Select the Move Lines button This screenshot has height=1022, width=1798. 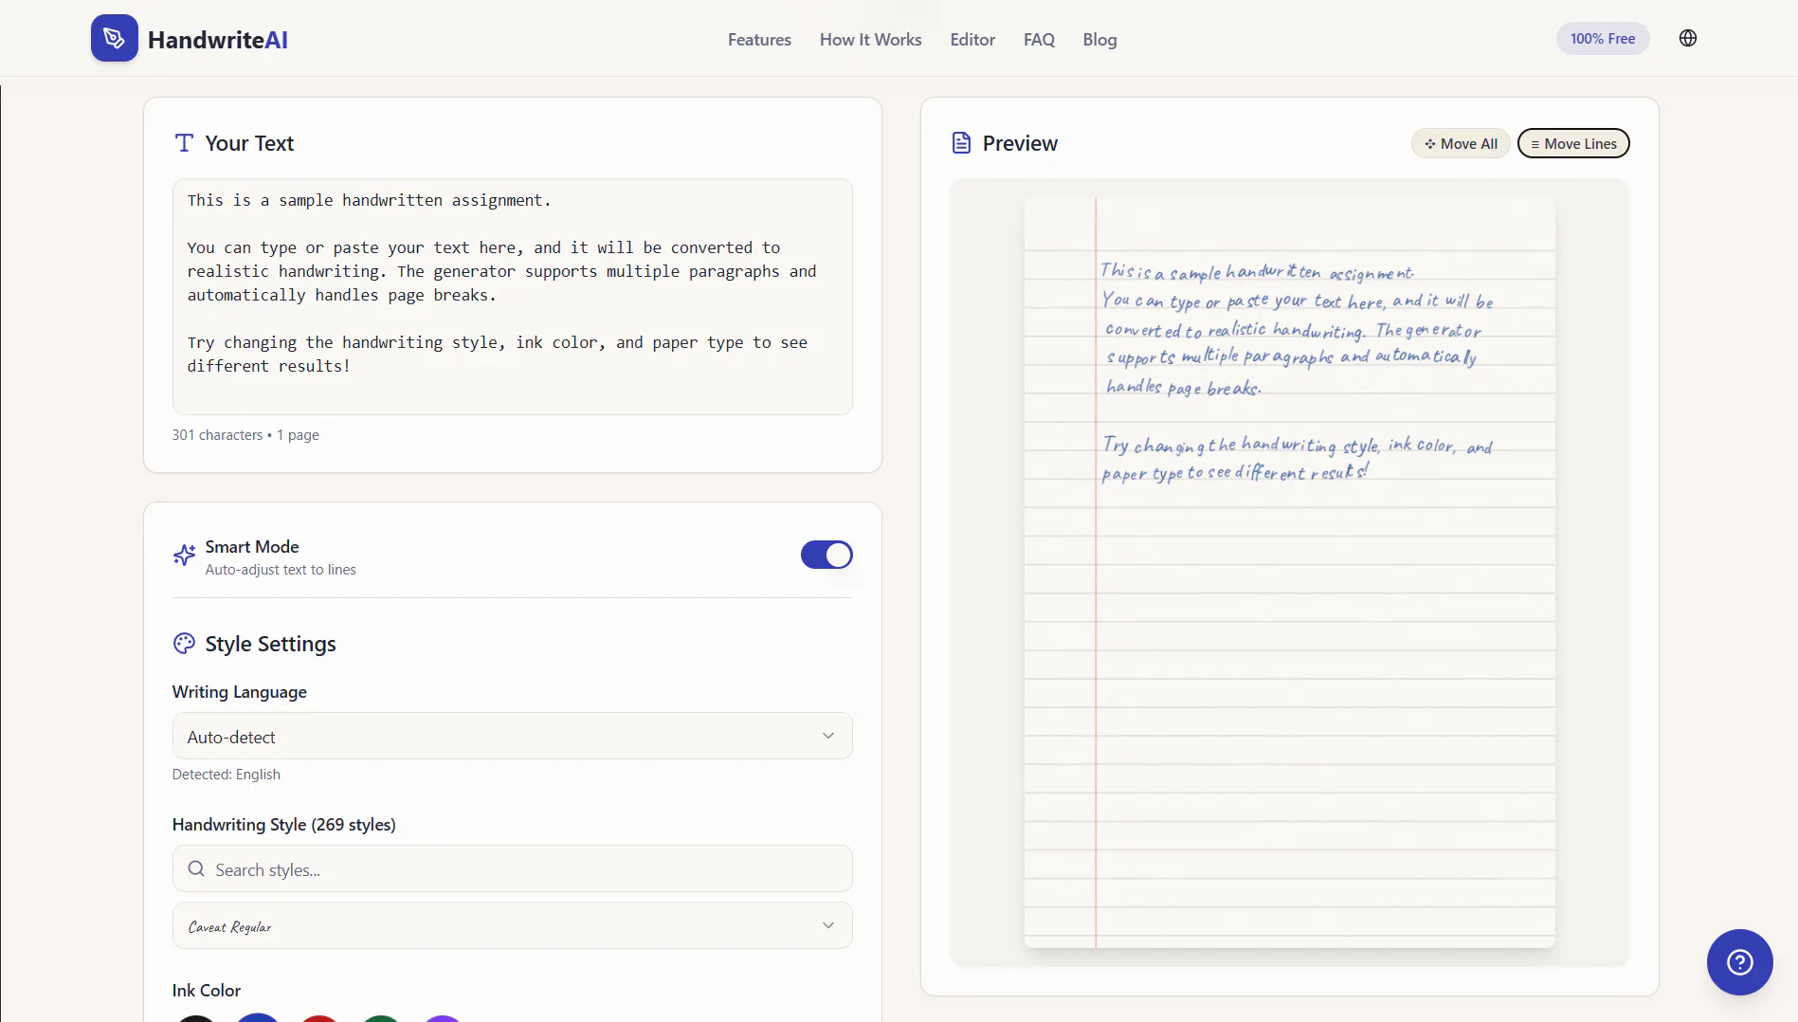pyautogui.click(x=1573, y=143)
